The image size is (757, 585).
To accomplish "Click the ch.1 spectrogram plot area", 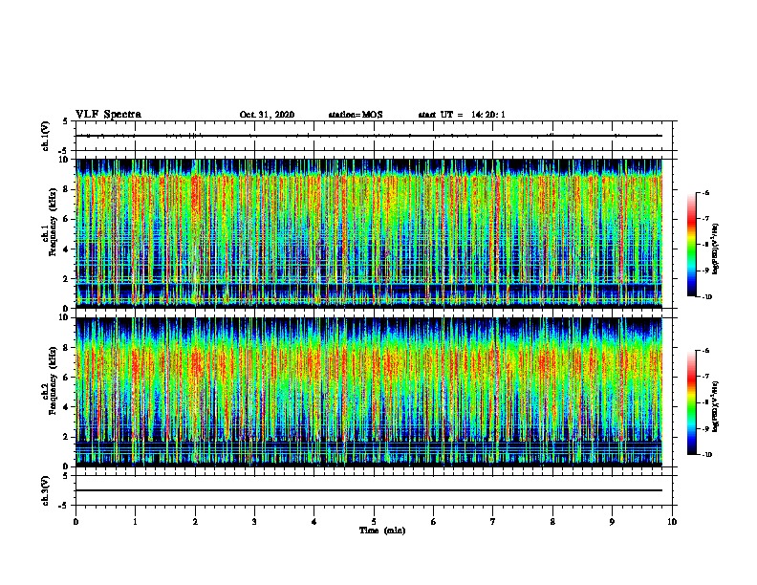I will 369,233.
